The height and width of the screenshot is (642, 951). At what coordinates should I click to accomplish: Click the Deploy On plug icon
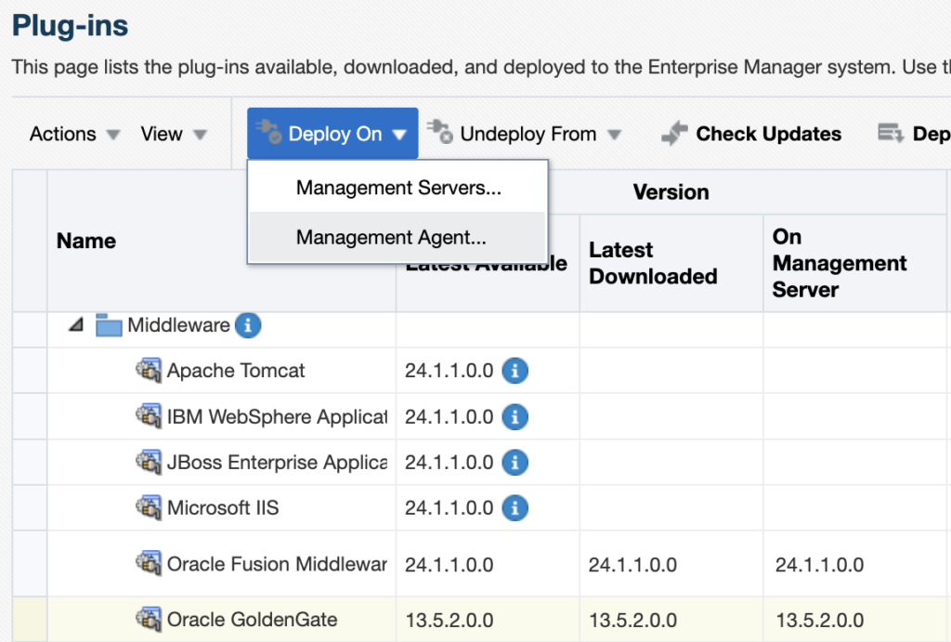(268, 131)
